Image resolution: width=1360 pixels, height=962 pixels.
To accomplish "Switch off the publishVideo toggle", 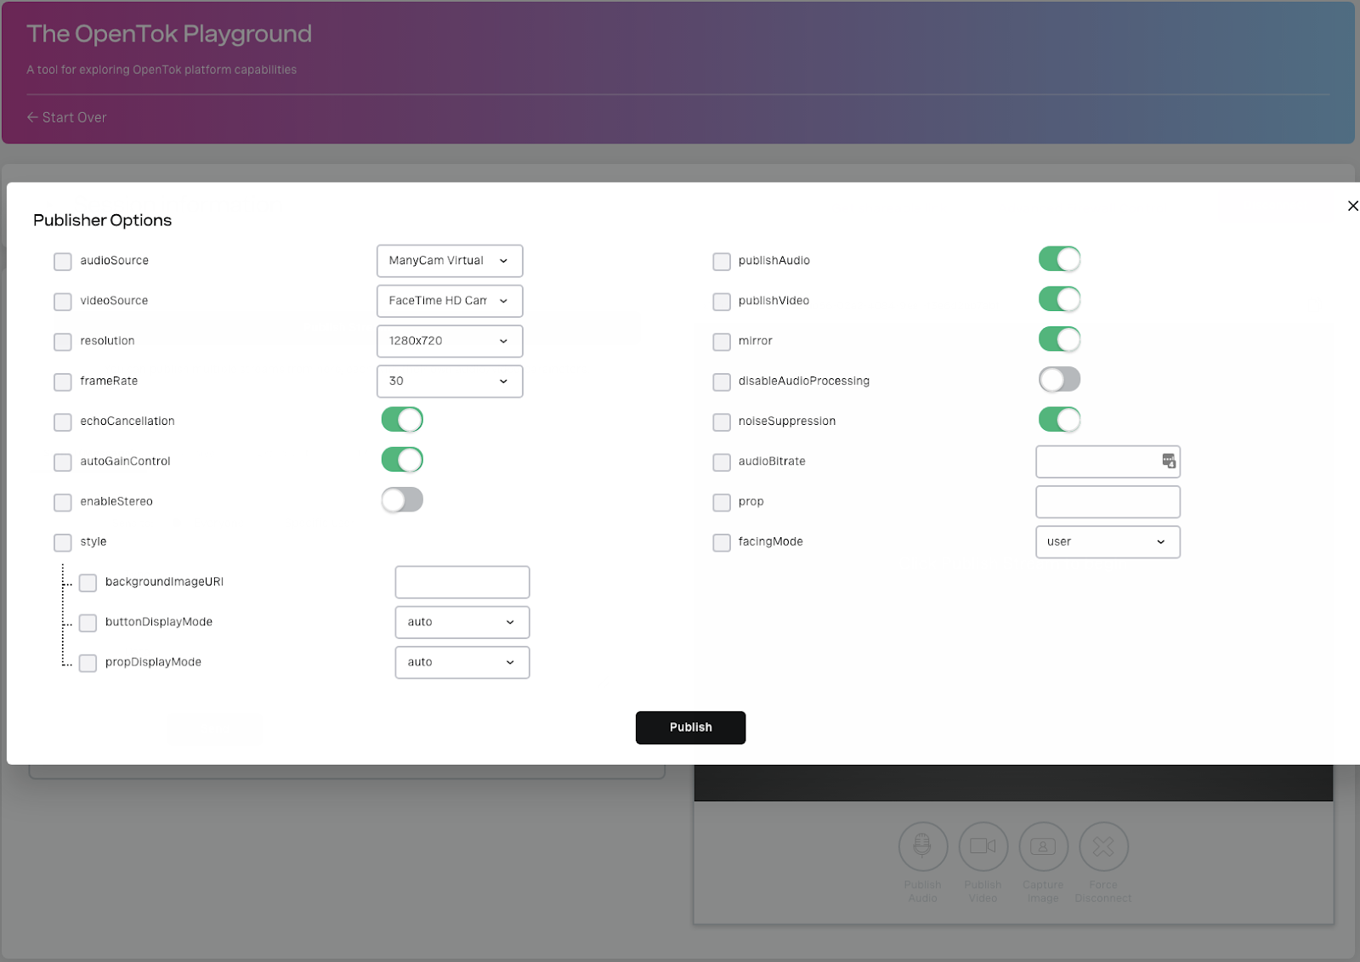I will [1059, 299].
